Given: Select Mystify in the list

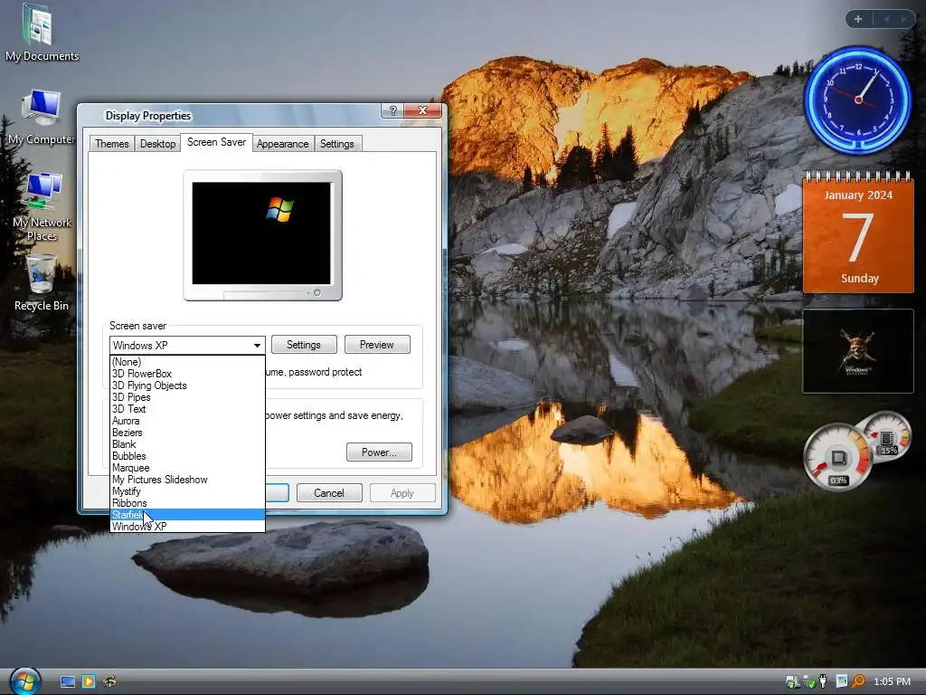Looking at the screenshot, I should [x=187, y=491].
